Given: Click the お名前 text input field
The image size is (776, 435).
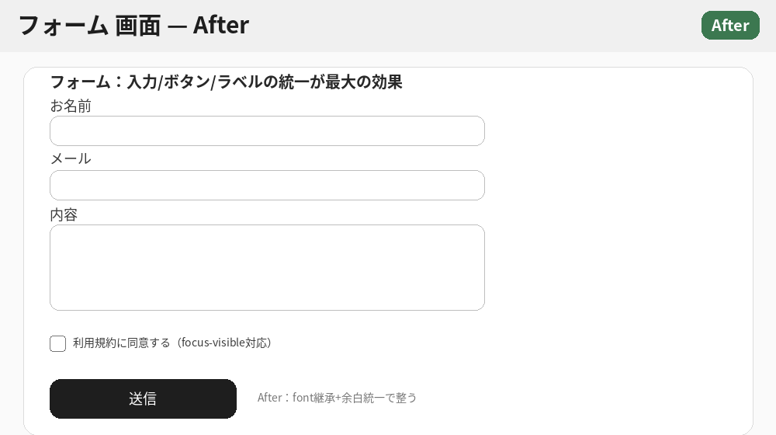Looking at the screenshot, I should coord(267,131).
